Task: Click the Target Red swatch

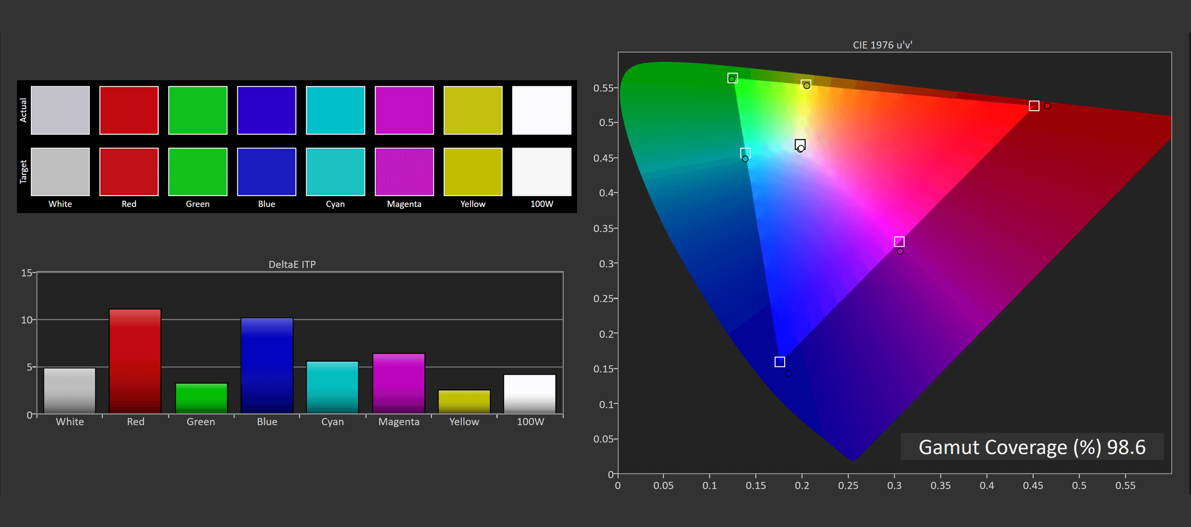Action: 129,171
